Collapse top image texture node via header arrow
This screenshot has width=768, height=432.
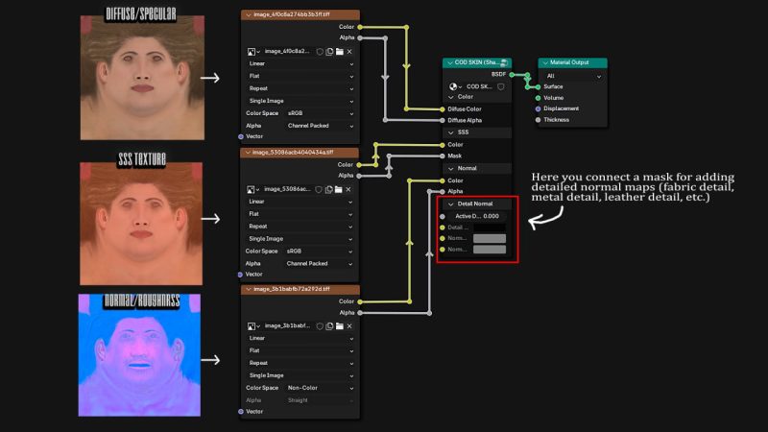tap(247, 15)
